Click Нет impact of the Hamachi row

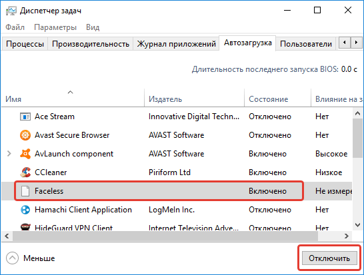click(x=322, y=210)
